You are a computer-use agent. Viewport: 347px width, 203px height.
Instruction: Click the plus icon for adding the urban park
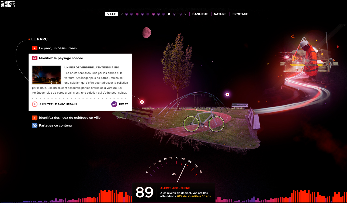35,104
